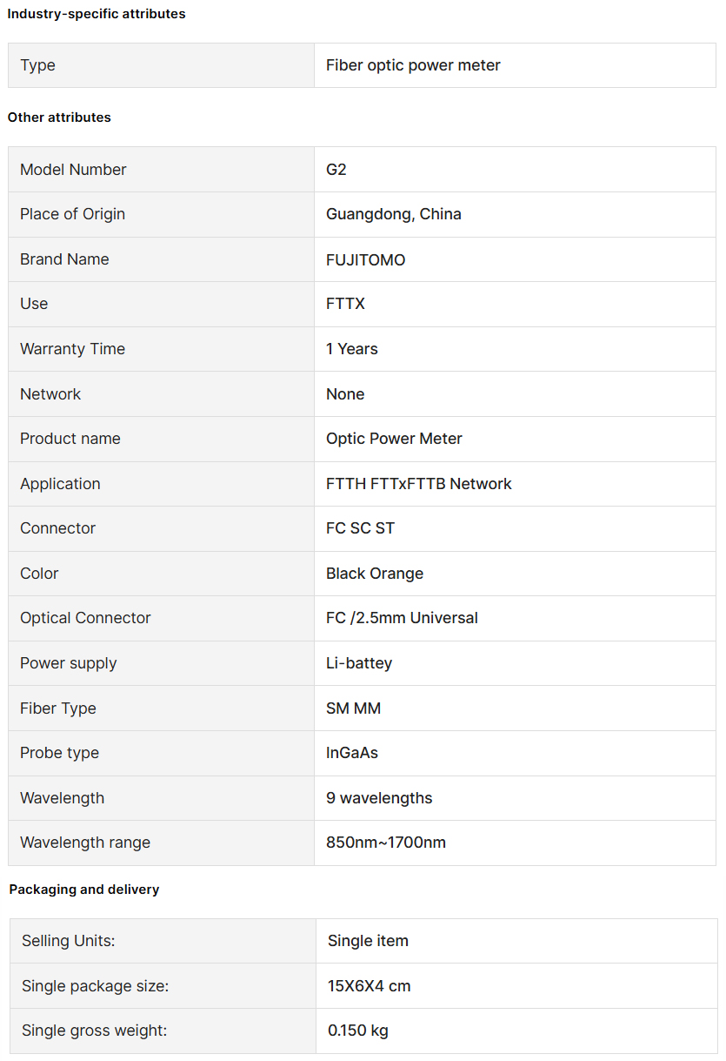Screen dimensions: 726x1061
Task: Select the Optic Power Meter product name
Action: click(x=394, y=439)
